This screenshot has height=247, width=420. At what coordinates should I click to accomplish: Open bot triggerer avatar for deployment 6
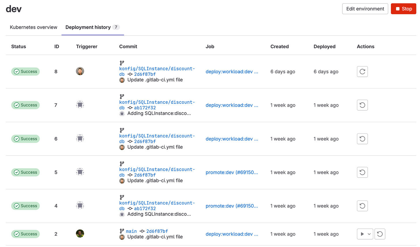80,138
